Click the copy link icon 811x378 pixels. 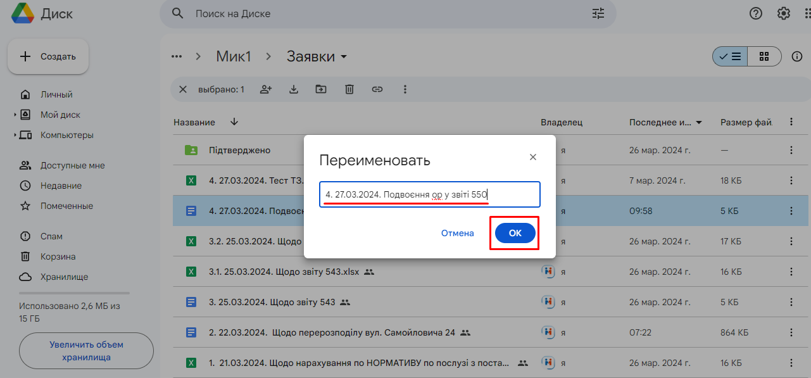[x=377, y=89]
